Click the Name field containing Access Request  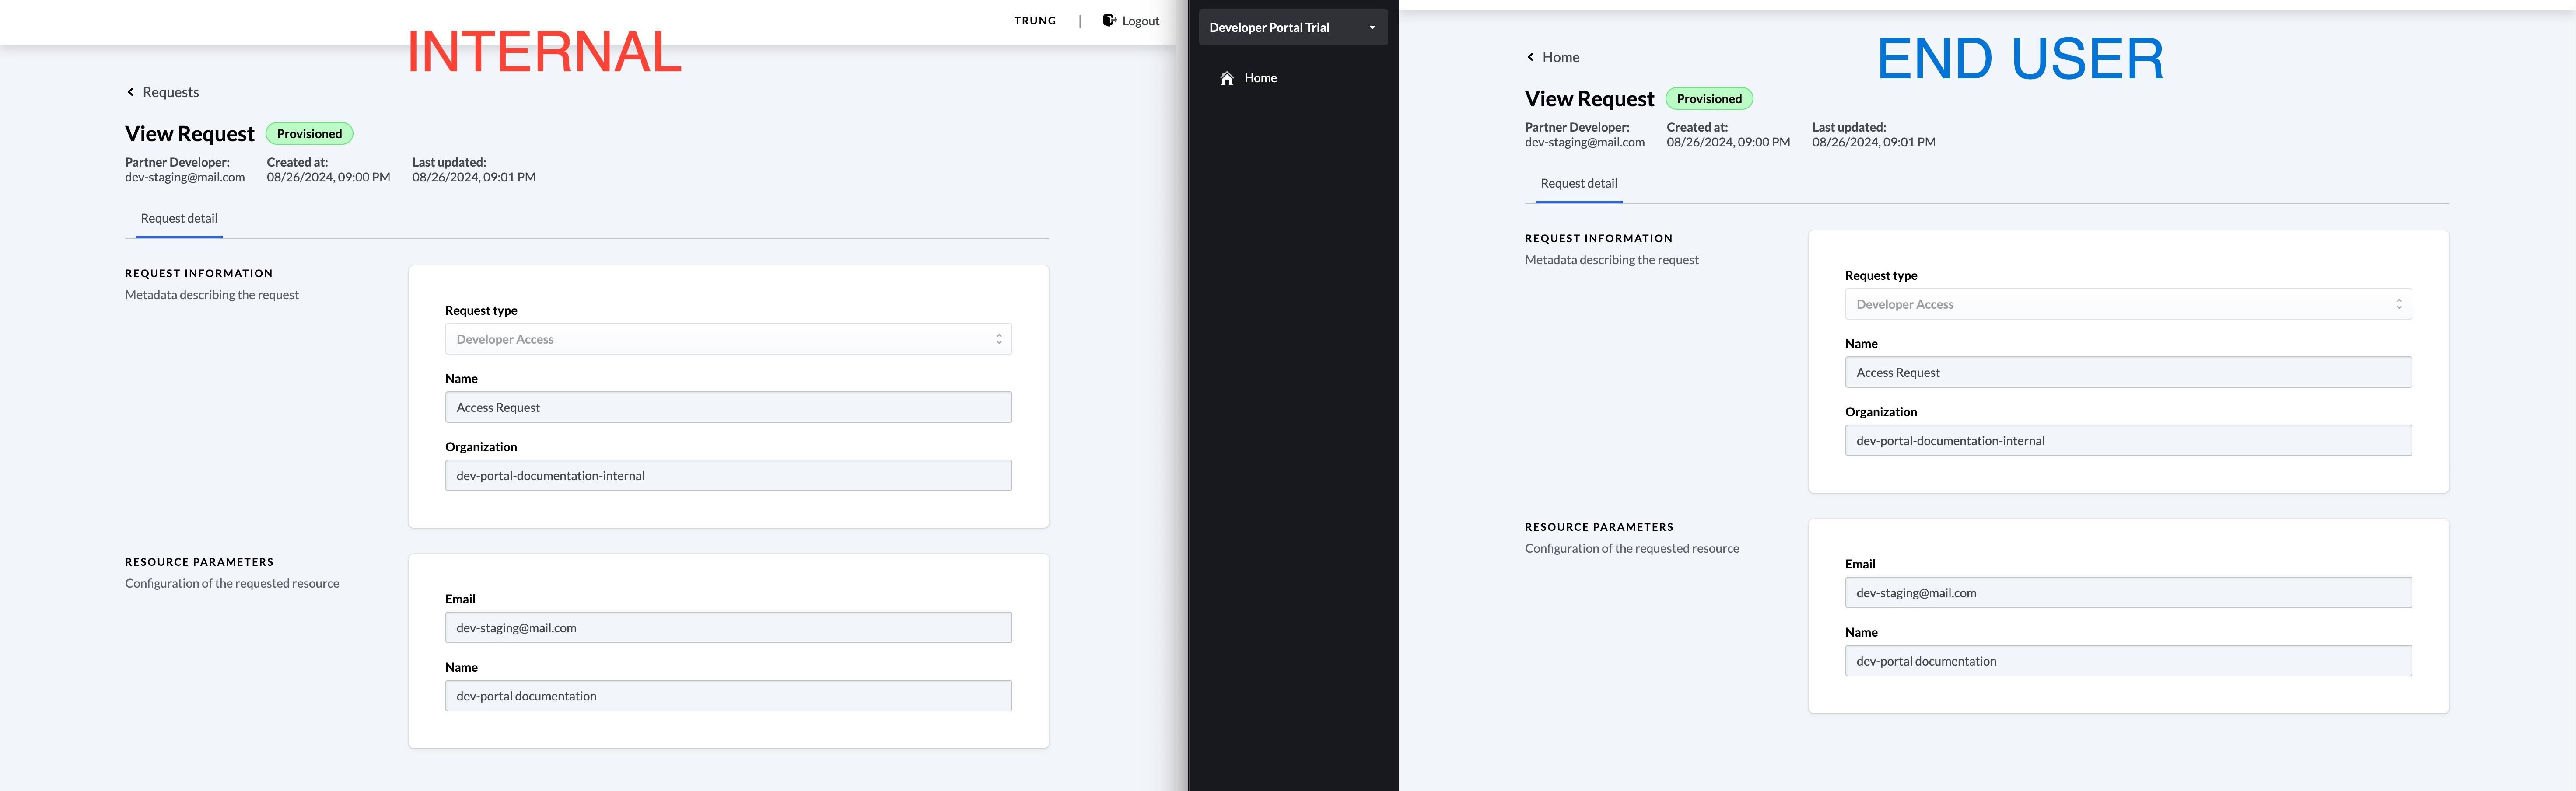point(728,407)
